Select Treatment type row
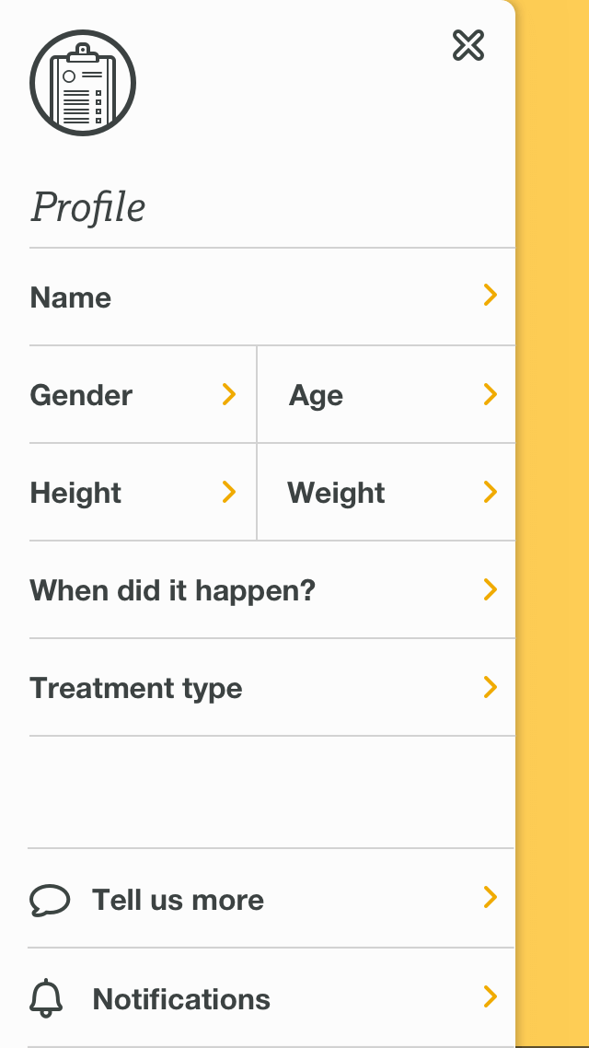The width and height of the screenshot is (589, 1048). click(136, 688)
